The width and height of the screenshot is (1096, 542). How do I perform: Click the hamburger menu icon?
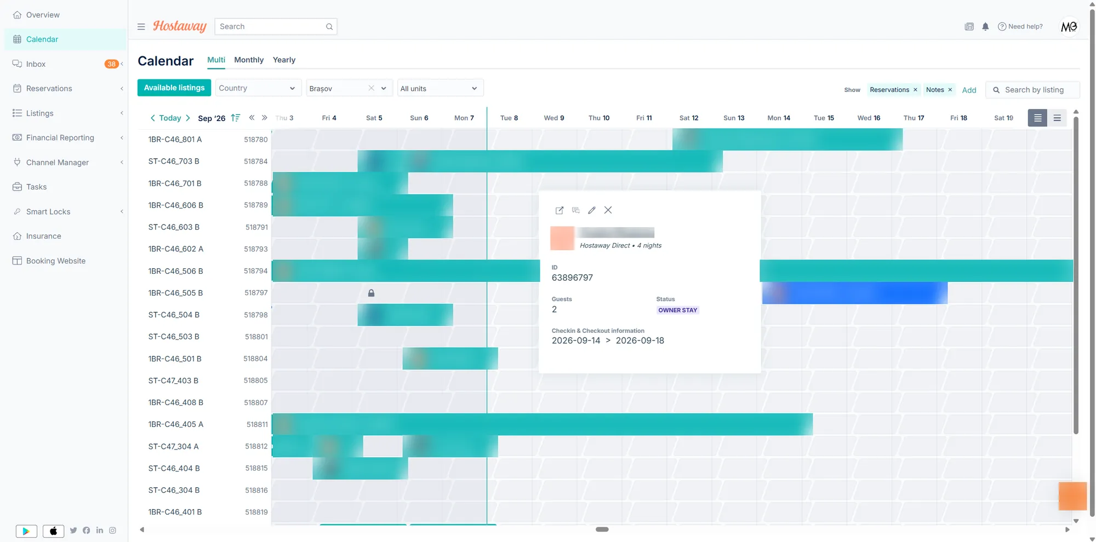pyautogui.click(x=141, y=26)
